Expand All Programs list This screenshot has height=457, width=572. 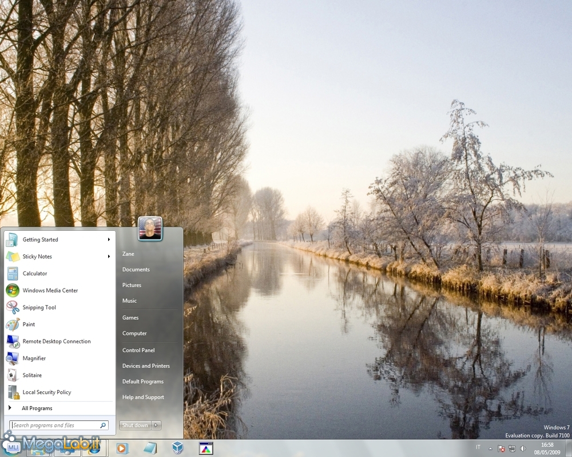[x=37, y=408]
